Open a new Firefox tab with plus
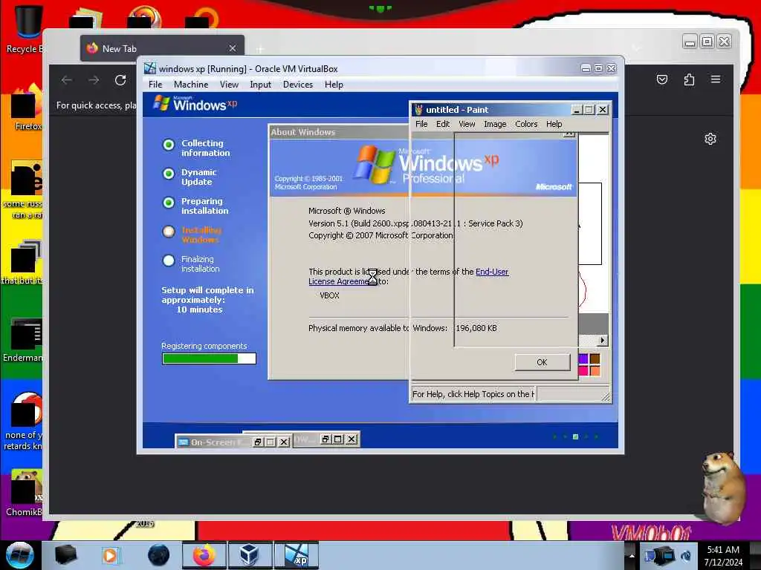 [x=259, y=49]
